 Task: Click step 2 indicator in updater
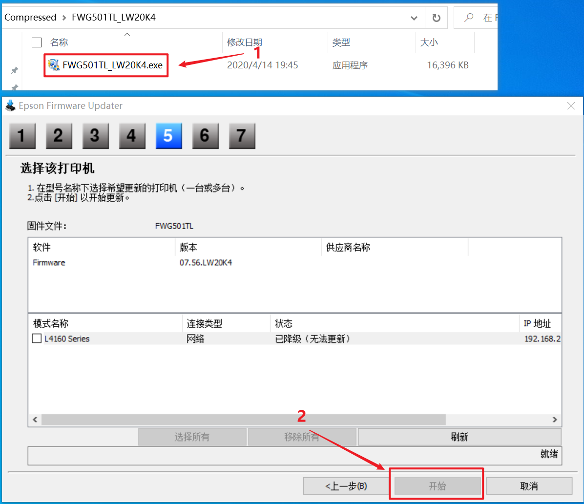(59, 136)
